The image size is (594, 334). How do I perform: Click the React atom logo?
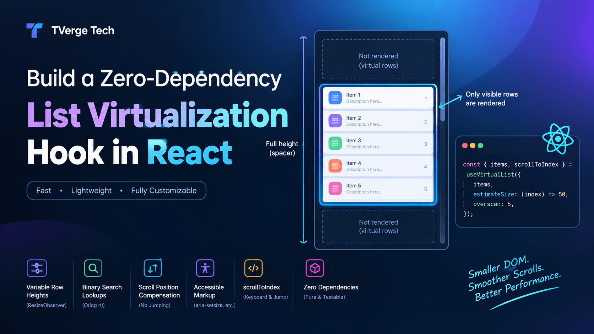click(558, 139)
